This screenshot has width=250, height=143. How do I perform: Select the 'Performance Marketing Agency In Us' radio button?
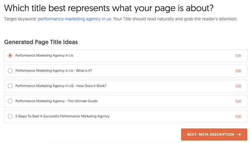pos(10,55)
